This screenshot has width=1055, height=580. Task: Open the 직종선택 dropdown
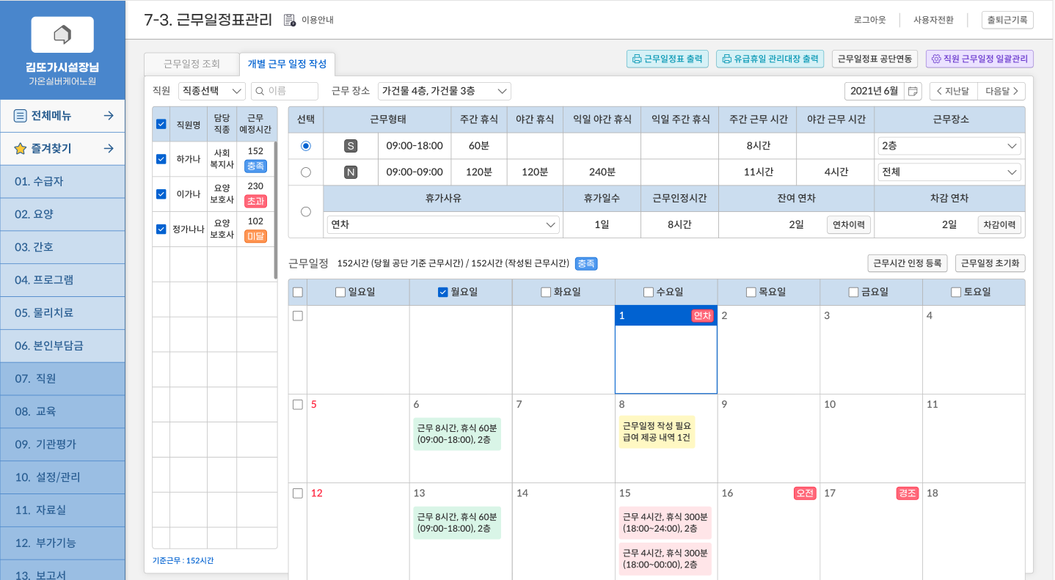212,91
